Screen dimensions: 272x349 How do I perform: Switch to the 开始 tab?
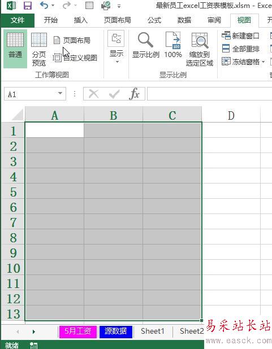[x=51, y=20]
